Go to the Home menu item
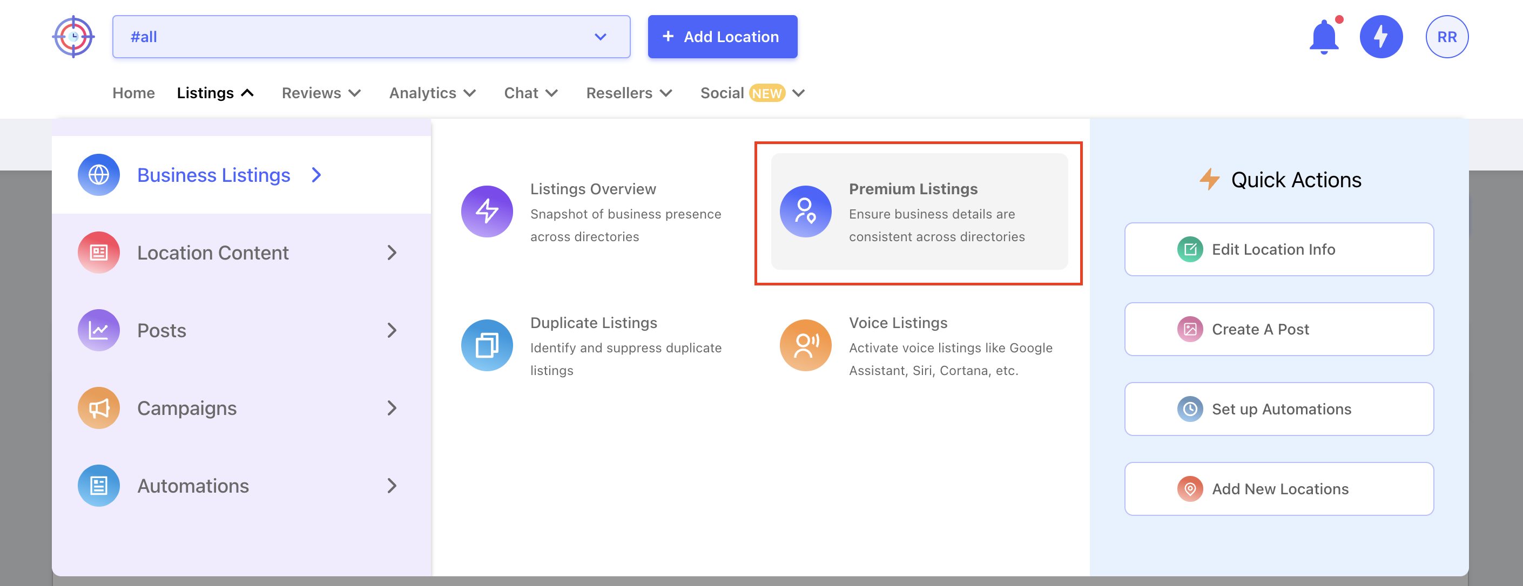This screenshot has width=1523, height=586. point(133,93)
